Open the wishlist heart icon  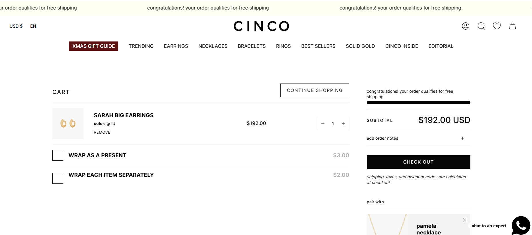497,26
